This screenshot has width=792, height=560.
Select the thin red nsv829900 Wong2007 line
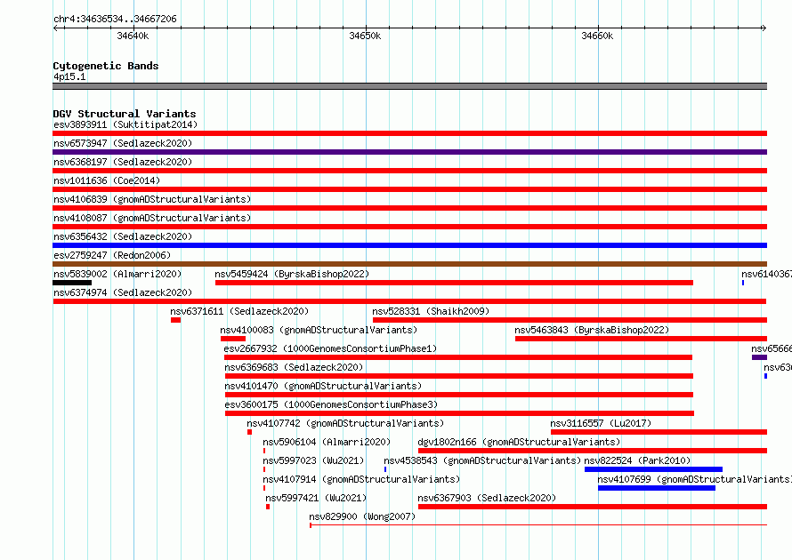[538, 525]
